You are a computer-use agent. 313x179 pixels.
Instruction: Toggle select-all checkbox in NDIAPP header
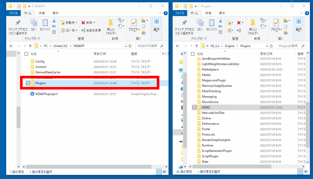click(x=26, y=54)
